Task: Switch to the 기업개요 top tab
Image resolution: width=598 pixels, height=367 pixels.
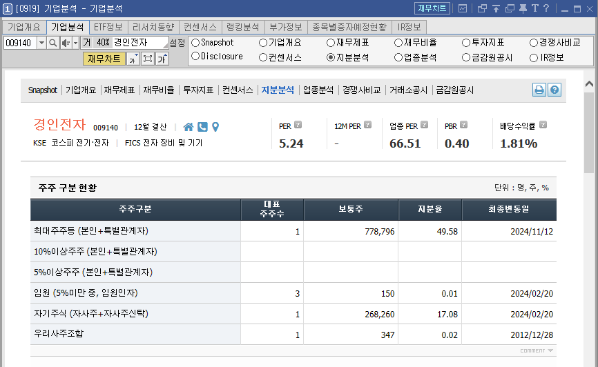Action: point(24,27)
